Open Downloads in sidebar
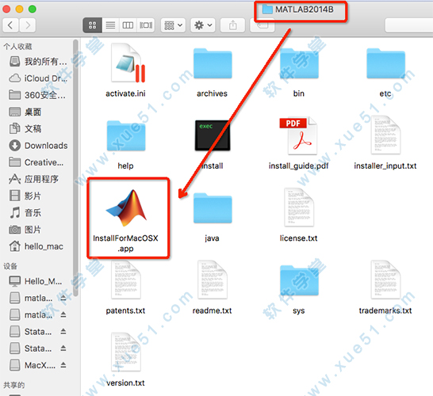 click(38, 146)
